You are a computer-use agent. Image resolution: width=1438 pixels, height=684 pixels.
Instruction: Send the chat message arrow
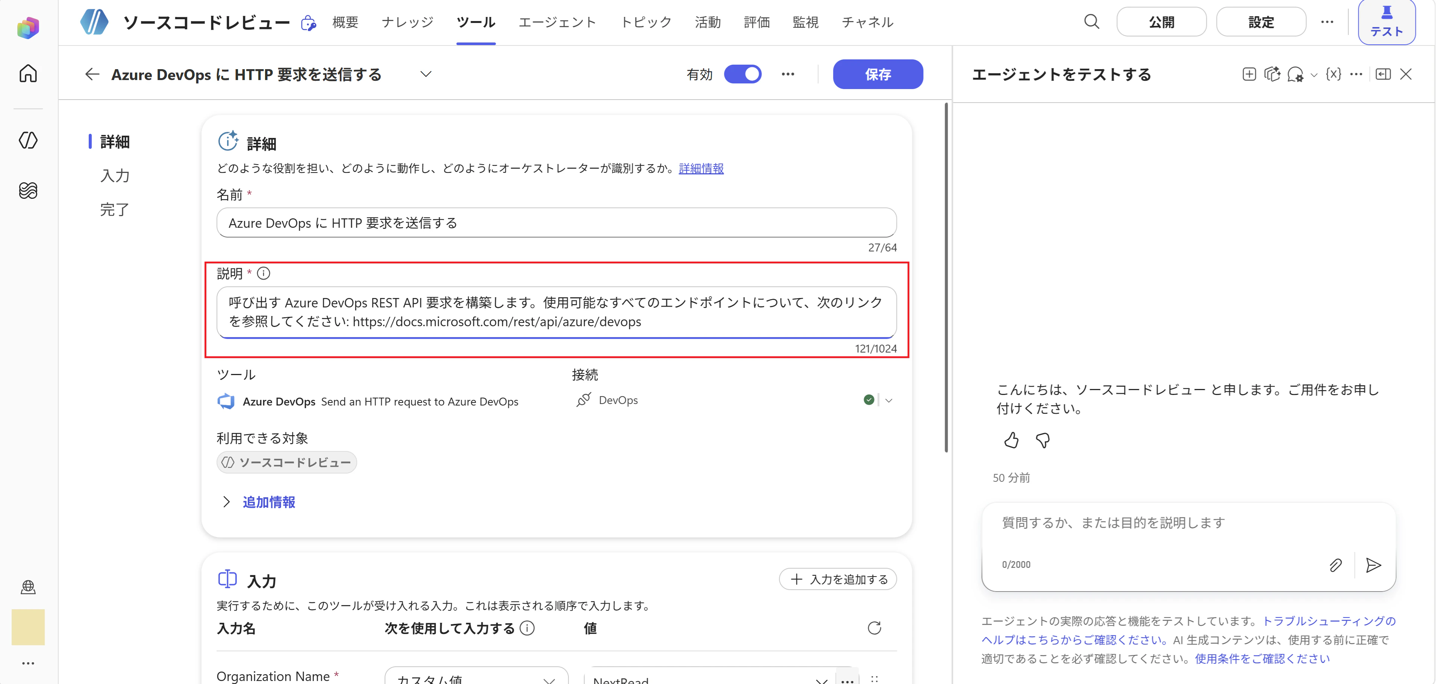(1373, 565)
